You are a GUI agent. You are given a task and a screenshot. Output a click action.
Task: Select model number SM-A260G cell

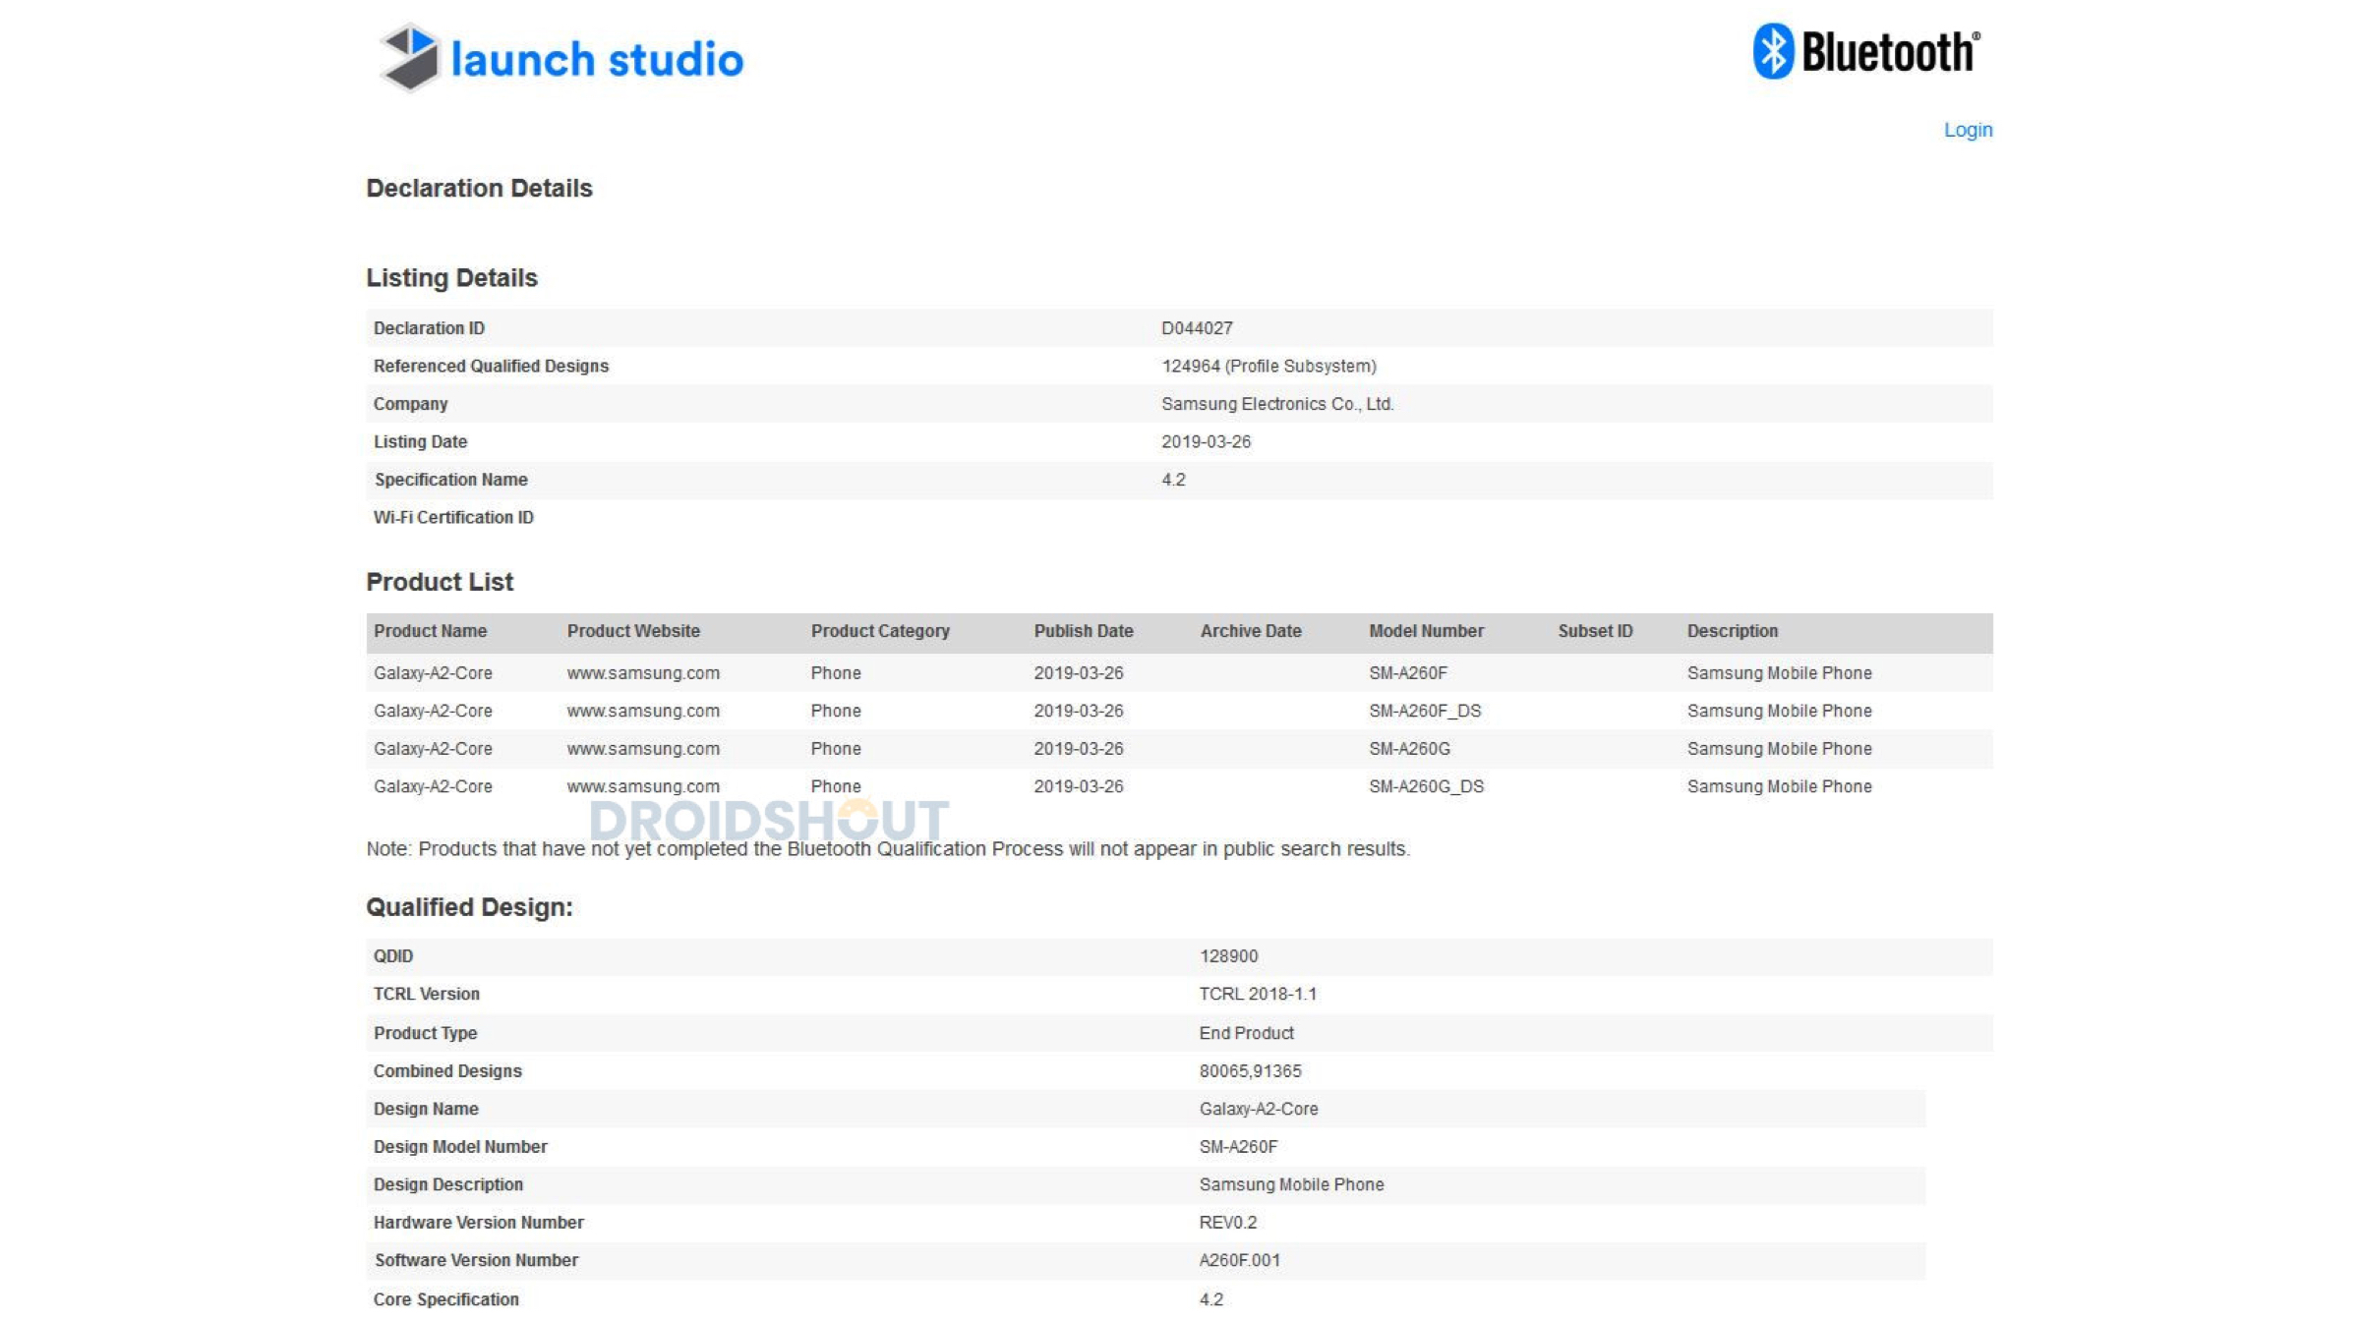[x=1408, y=749]
